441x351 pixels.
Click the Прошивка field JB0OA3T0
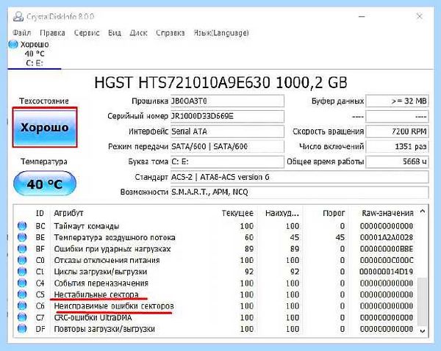(227, 101)
